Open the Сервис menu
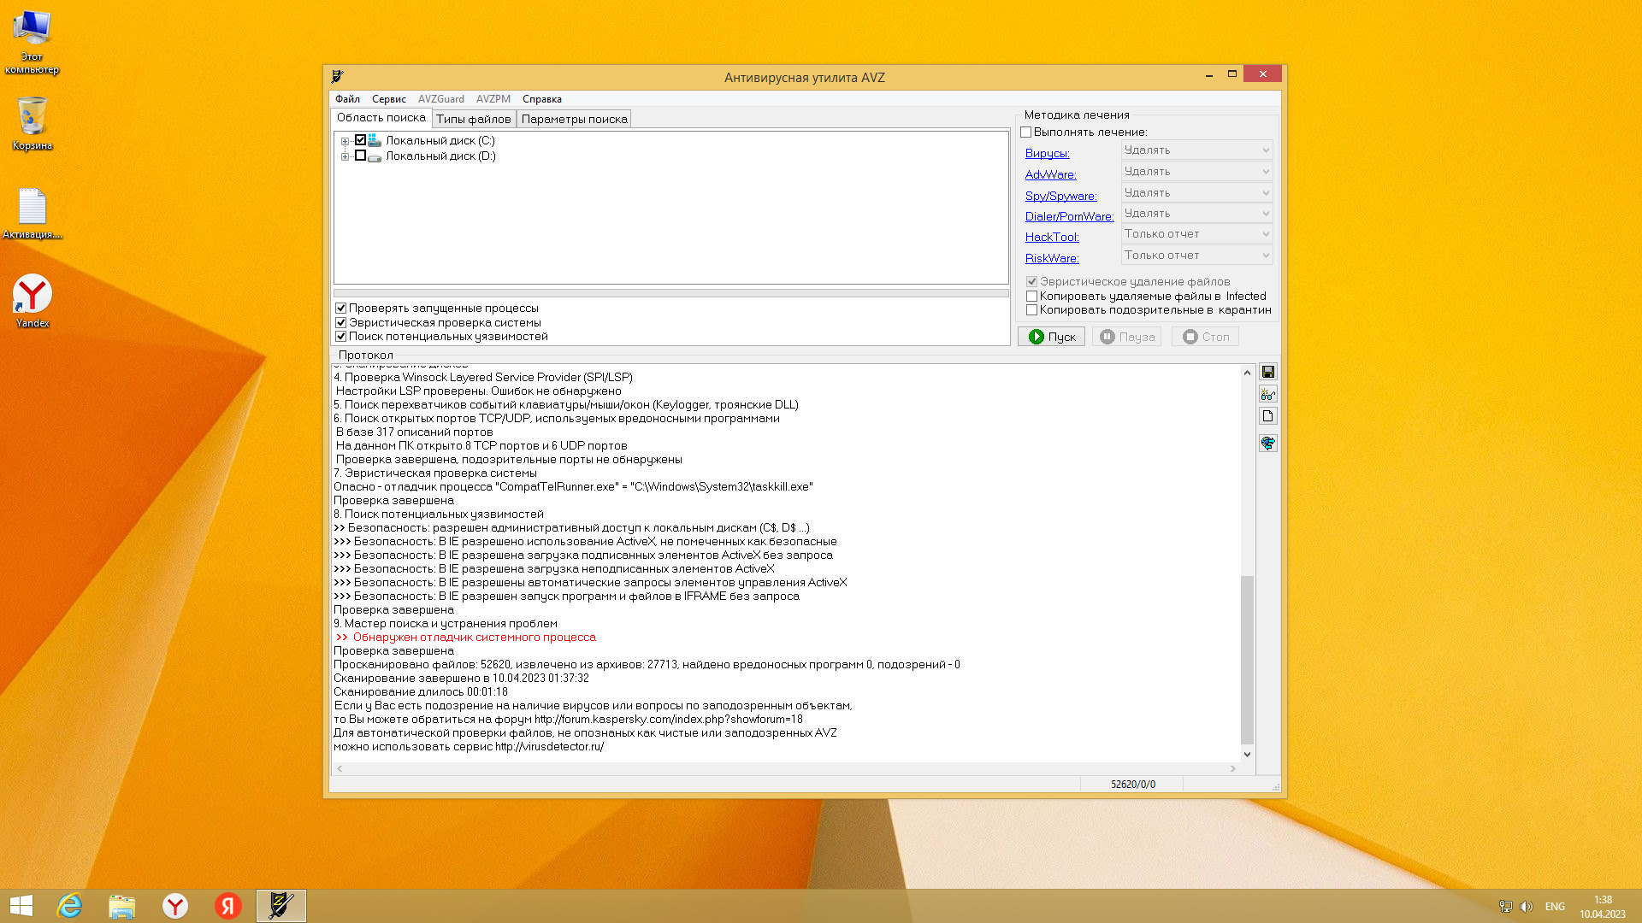Viewport: 1642px width, 923px height. 388,99
